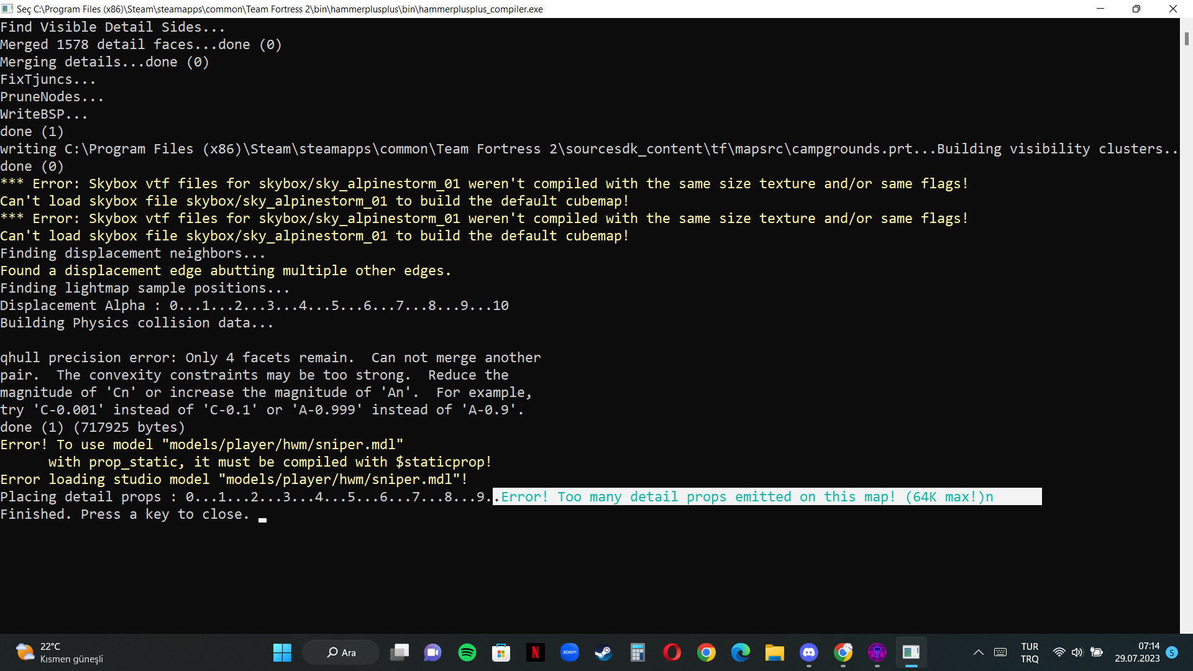Click the 'Displacement Alpha' progress line

(x=254, y=306)
